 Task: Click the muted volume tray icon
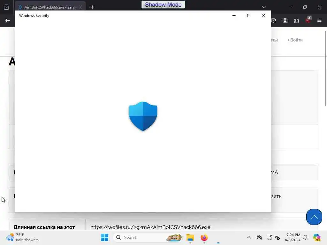278,237
